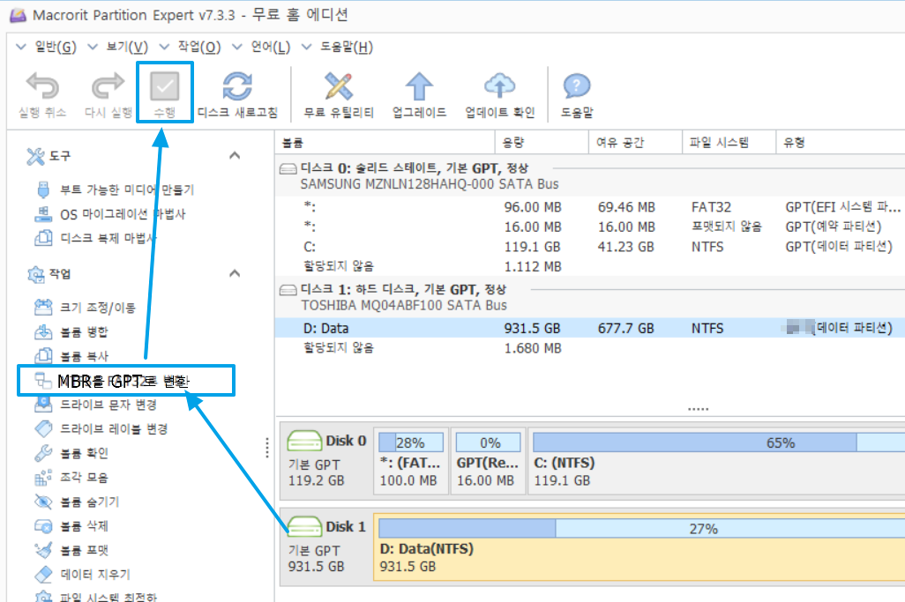Select the 디스크 0 SAMSUNG header row
905x602 pixels.
click(x=590, y=176)
